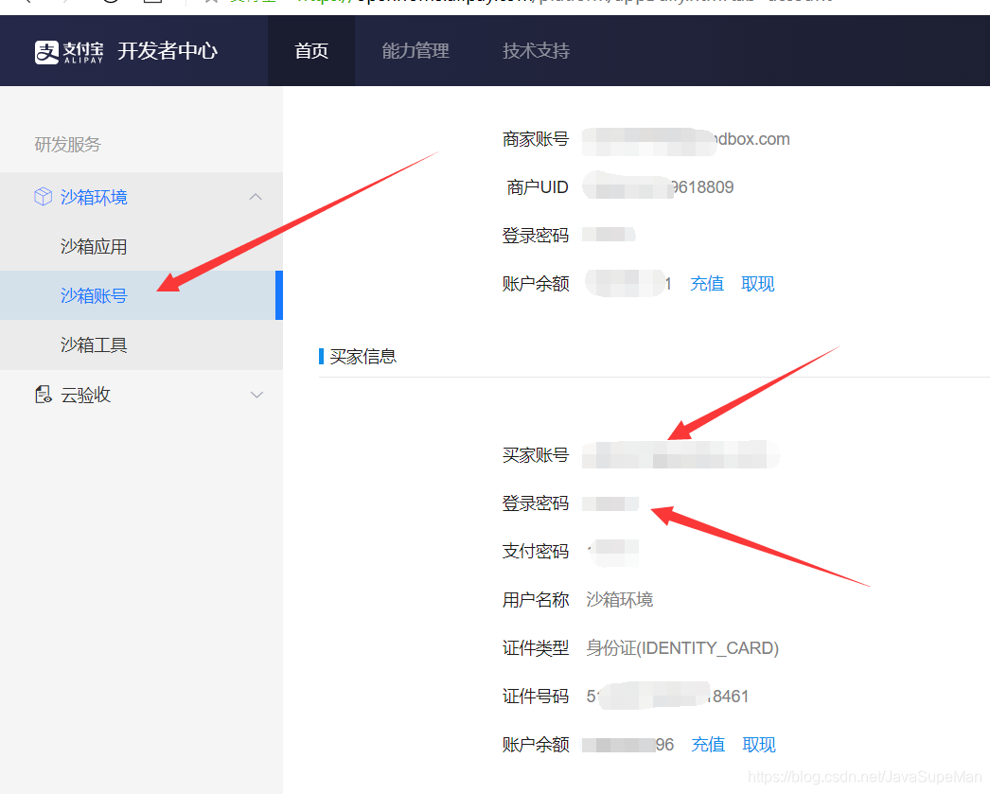Click the blurred 买家账号 value
The image size is (990, 794).
[681, 454]
